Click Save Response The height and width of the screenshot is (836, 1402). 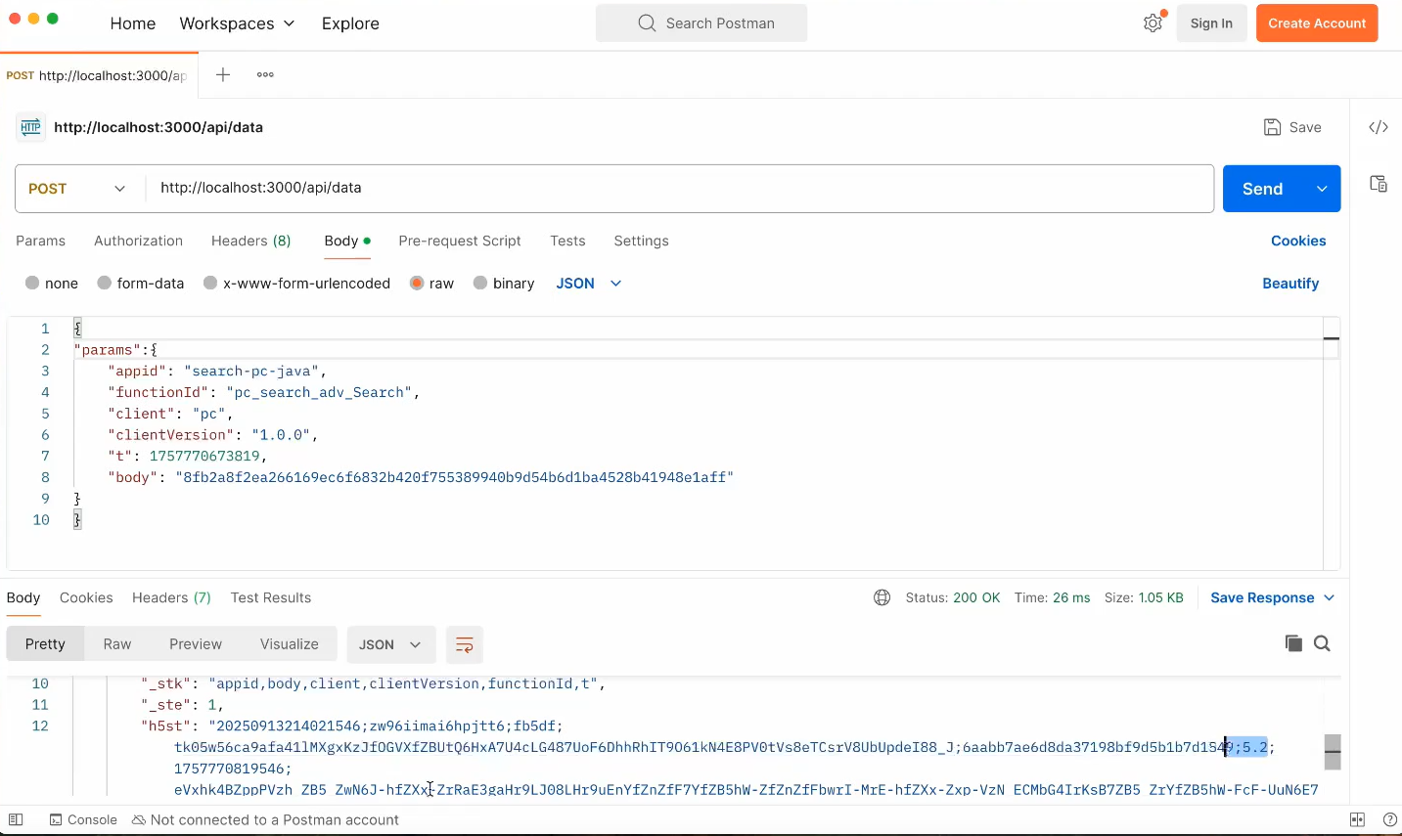click(1262, 597)
